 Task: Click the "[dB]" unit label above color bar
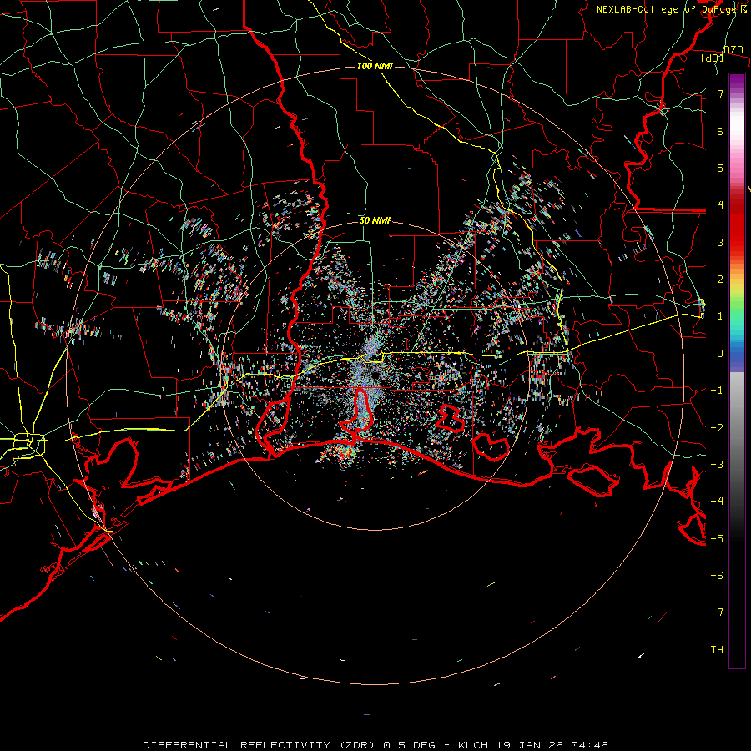click(713, 58)
